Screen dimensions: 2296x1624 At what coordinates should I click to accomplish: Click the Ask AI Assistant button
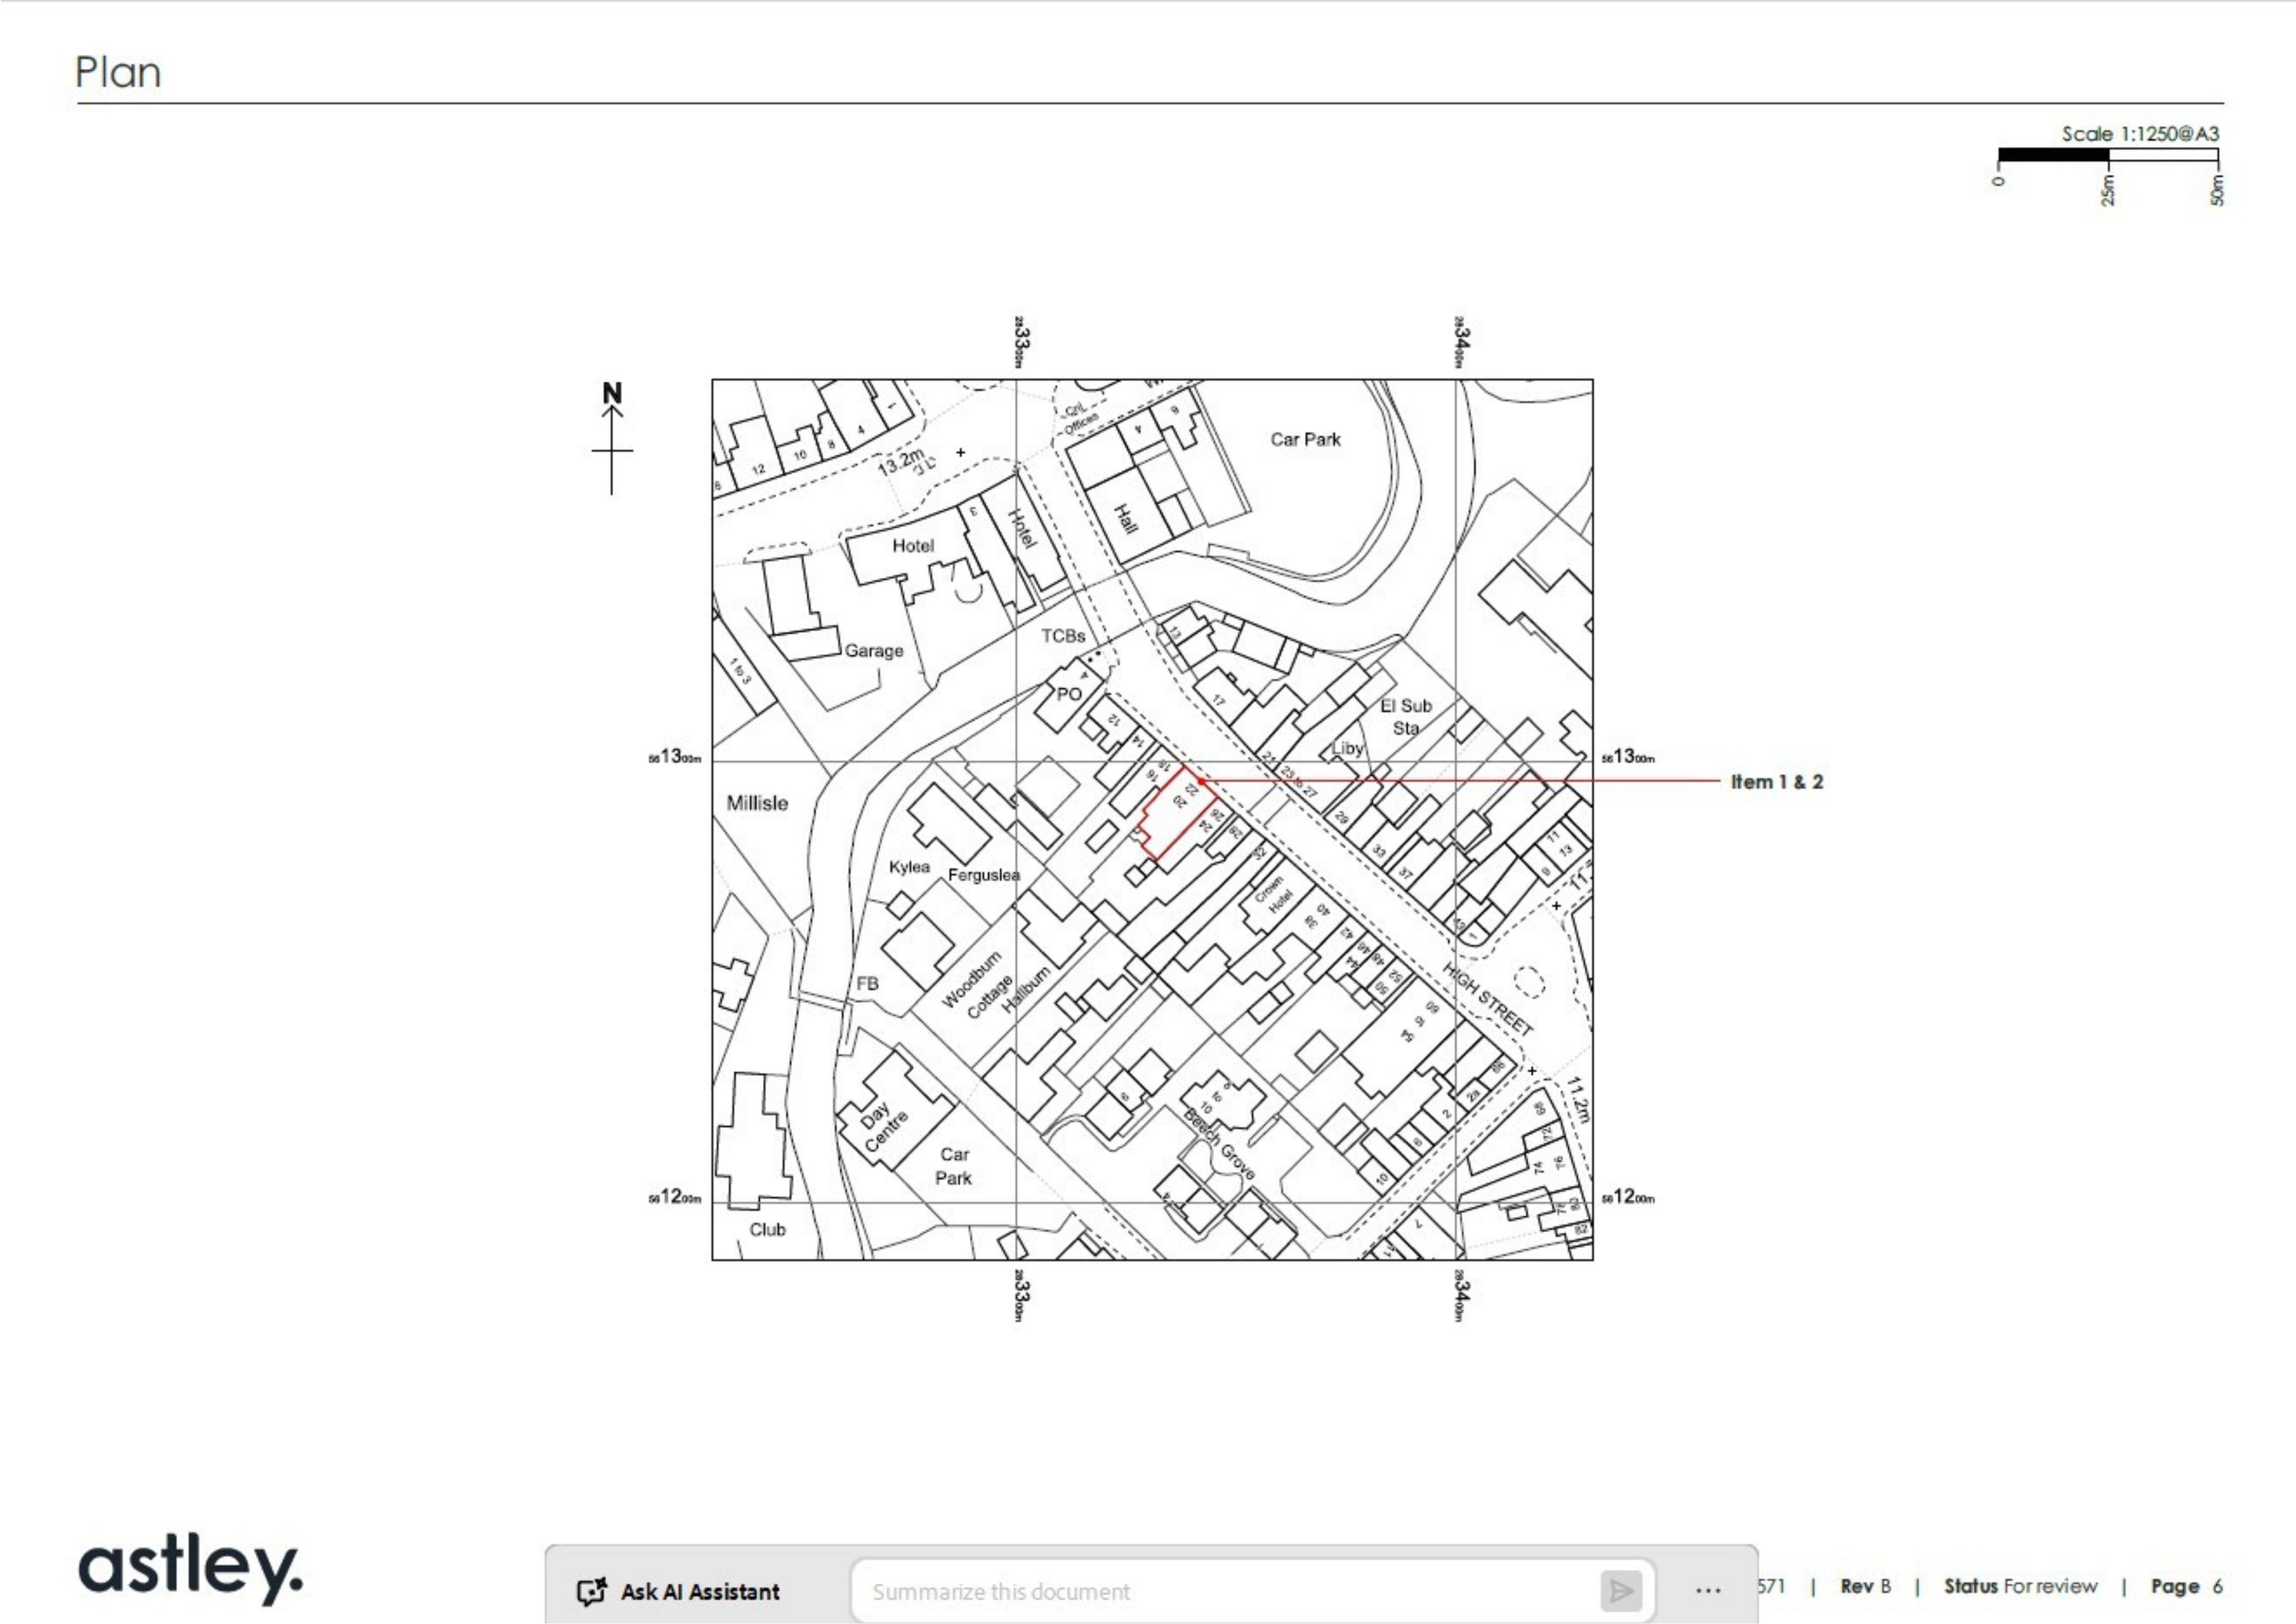tap(679, 1591)
